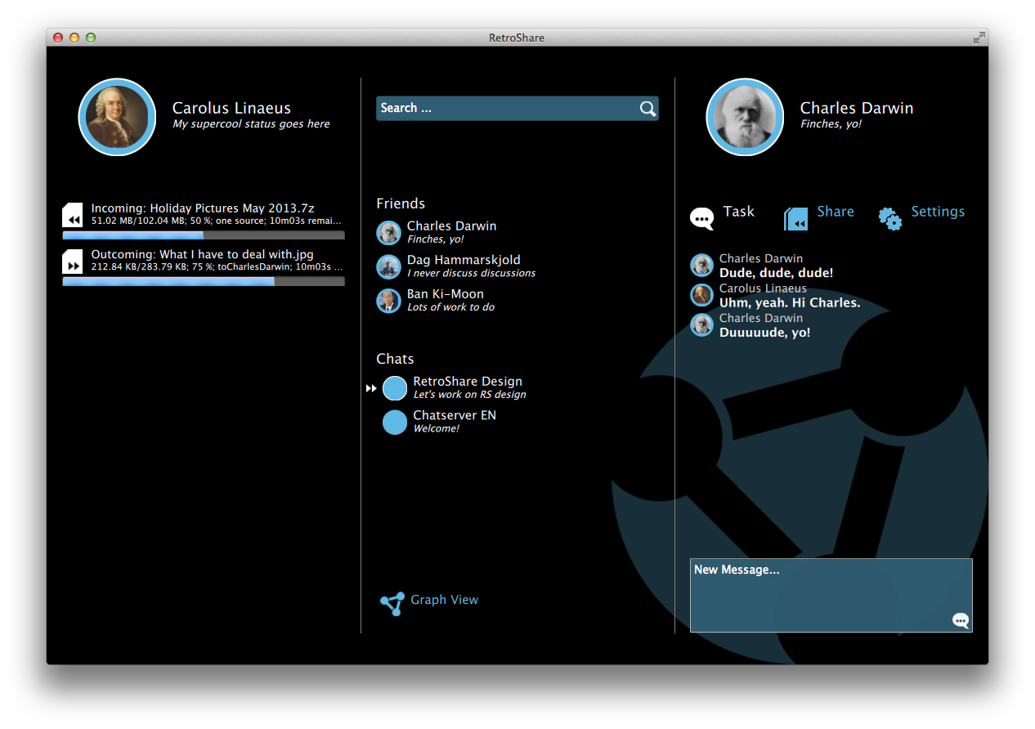Click Charles Darwin's avatar in Friends list
Viewport: 1035px width, 729px height.
pos(388,233)
